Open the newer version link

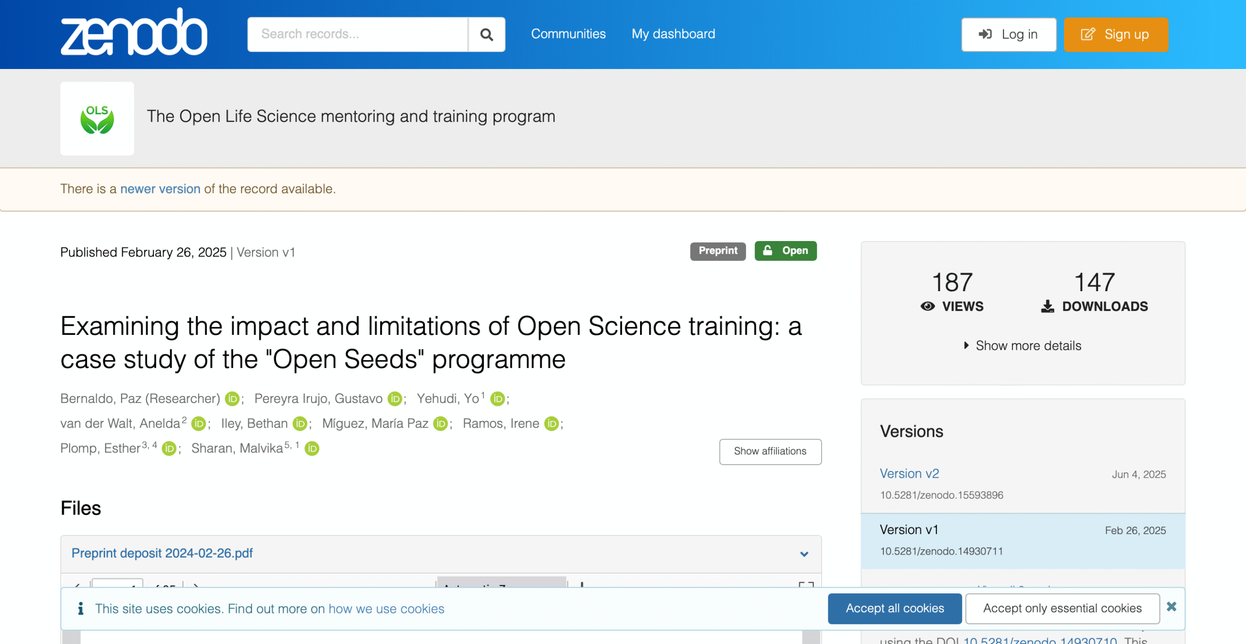pyautogui.click(x=160, y=189)
